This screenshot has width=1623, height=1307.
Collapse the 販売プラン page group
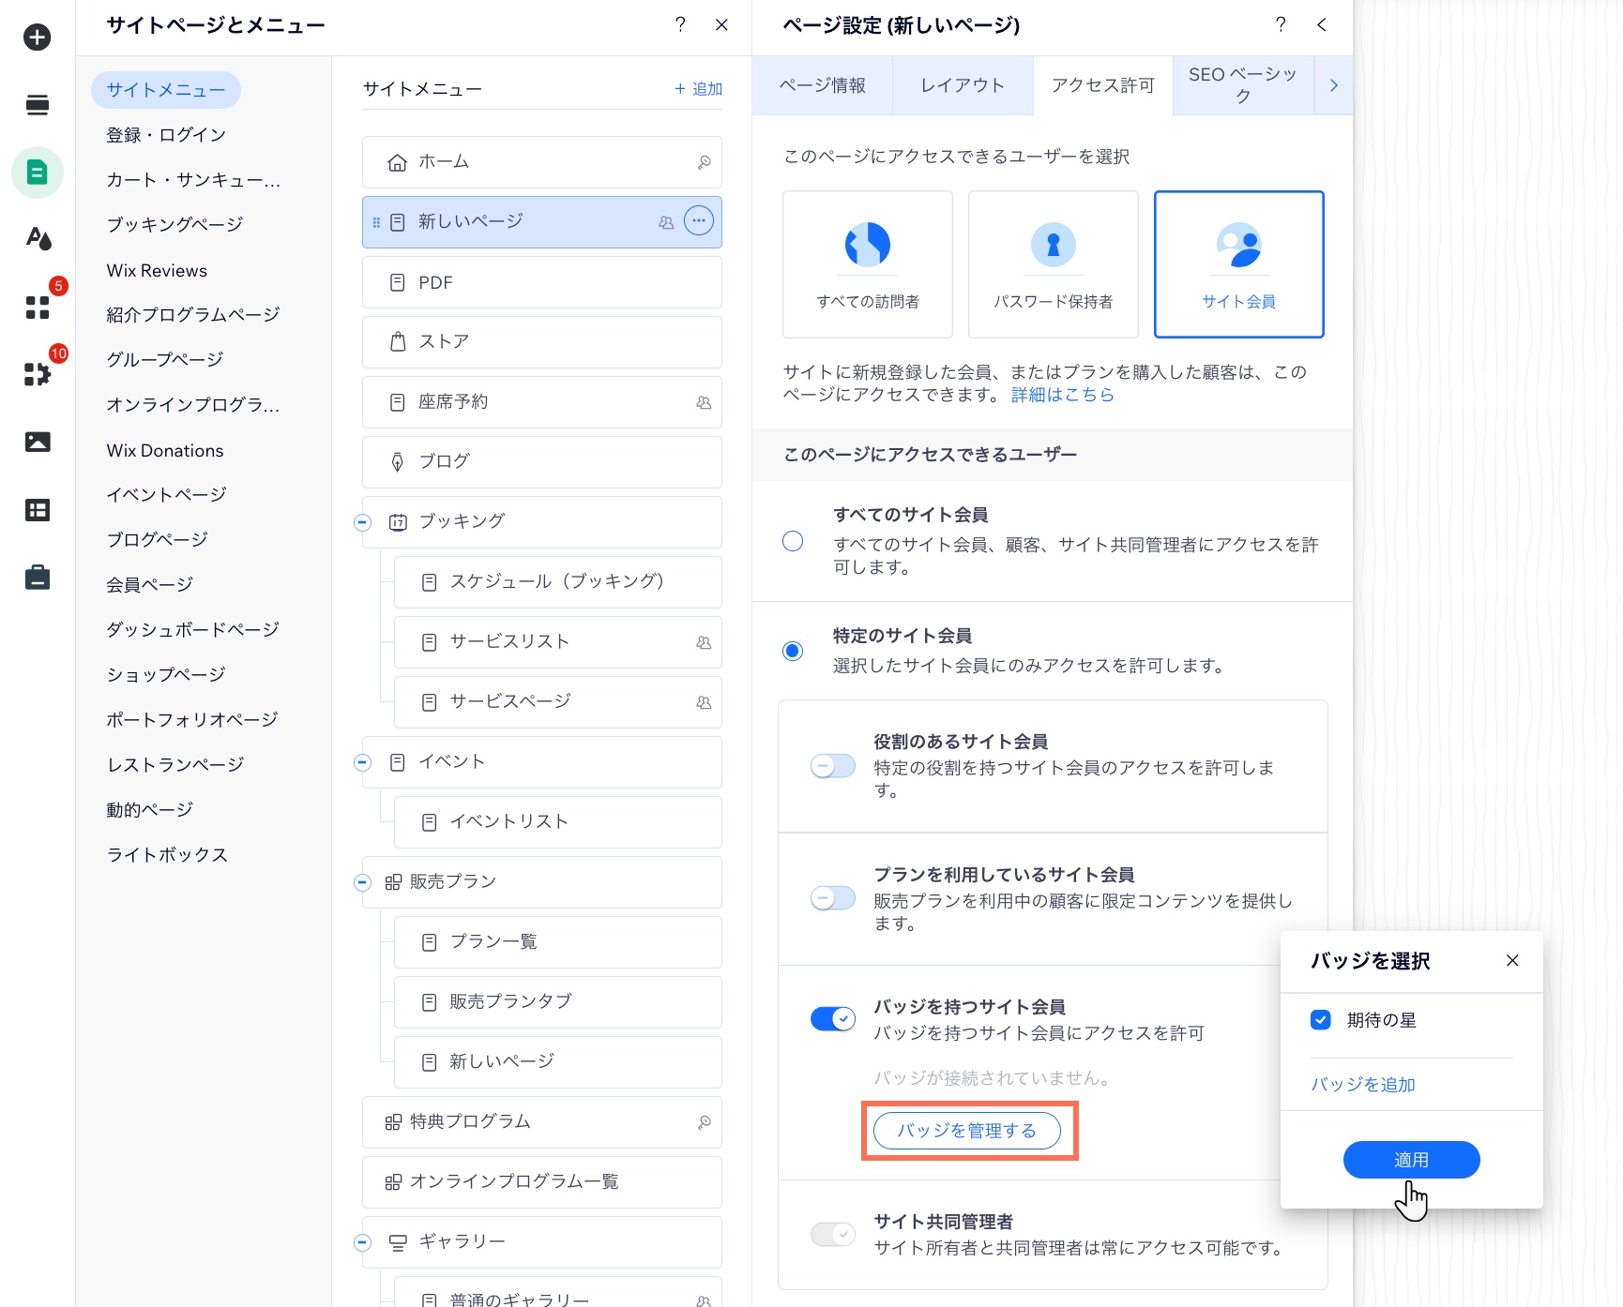361,882
